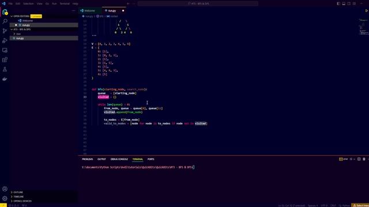Screen dimensions: 369x207
Task: Switch to the Ports panel tab
Action: tap(151, 159)
